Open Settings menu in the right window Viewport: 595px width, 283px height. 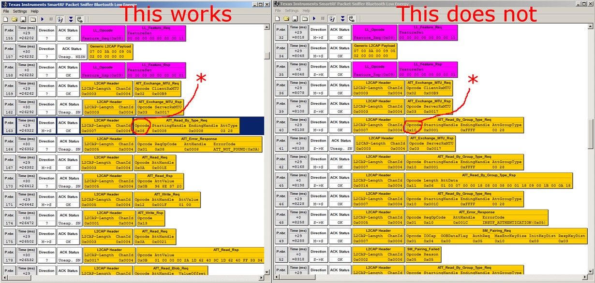(x=292, y=10)
